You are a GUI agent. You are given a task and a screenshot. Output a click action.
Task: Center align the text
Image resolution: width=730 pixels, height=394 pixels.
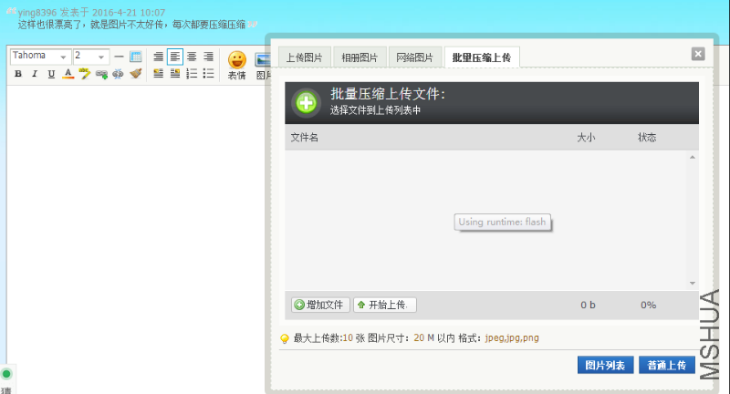pos(192,57)
